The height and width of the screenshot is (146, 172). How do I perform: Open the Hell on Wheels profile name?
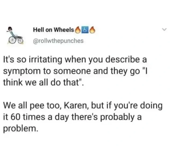[53, 30]
